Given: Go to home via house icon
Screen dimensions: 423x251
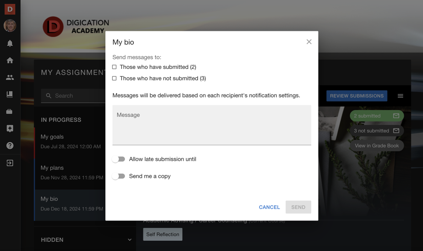Looking at the screenshot, I should (x=10, y=60).
